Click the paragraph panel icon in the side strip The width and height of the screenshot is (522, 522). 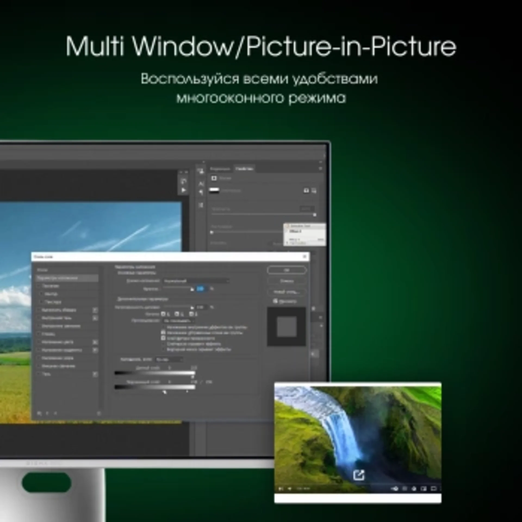coord(201,192)
